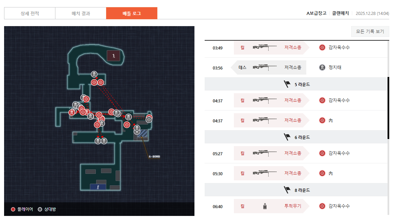Open player name 정지태 in the 03:56 row

pos(335,67)
